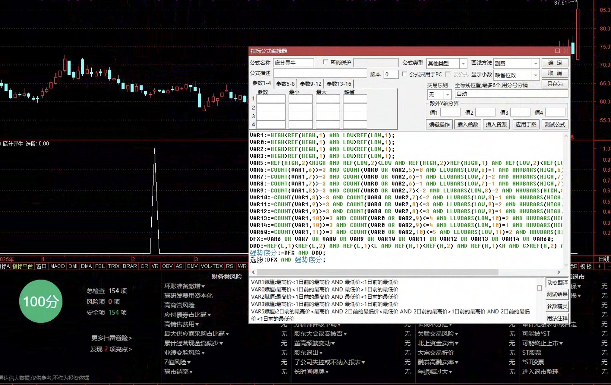The width and height of the screenshot is (611, 385).
Task: Click up arrow of code vertical scrollbar
Action: tap(566, 136)
